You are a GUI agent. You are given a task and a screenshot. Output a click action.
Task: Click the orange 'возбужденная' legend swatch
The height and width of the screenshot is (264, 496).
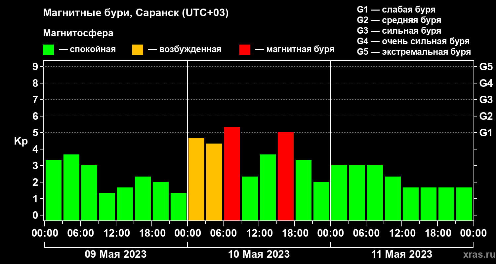pos(138,50)
